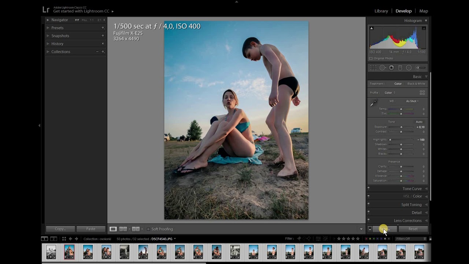This screenshot has height=264, width=469.
Task: Expand the Navigator panel
Action: [x=48, y=20]
